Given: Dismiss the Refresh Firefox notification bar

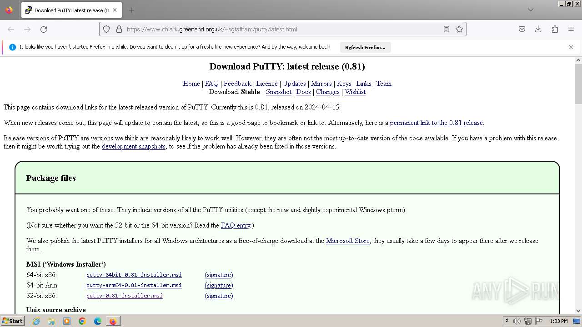Looking at the screenshot, I should tap(571, 47).
